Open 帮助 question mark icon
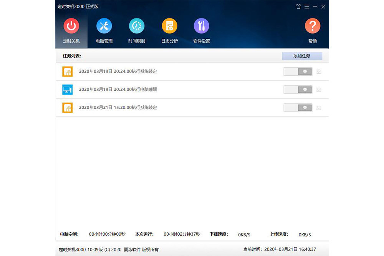This screenshot has width=384, height=256. pyautogui.click(x=313, y=27)
